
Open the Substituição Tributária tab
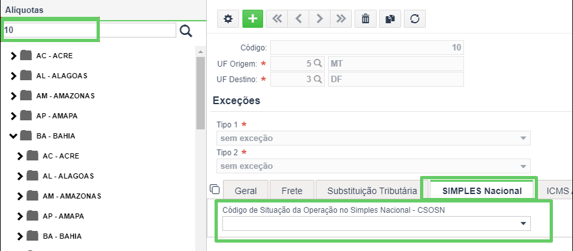[x=372, y=190]
